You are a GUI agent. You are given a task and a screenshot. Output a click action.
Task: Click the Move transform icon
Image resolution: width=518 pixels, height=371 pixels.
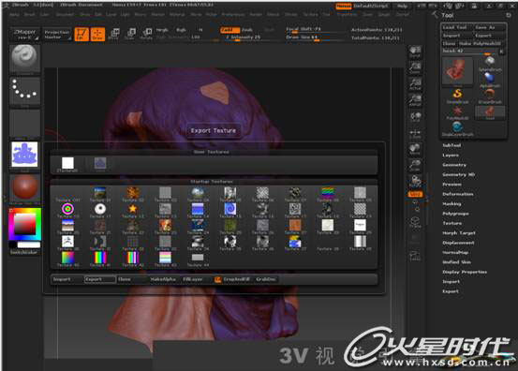click(x=113, y=34)
